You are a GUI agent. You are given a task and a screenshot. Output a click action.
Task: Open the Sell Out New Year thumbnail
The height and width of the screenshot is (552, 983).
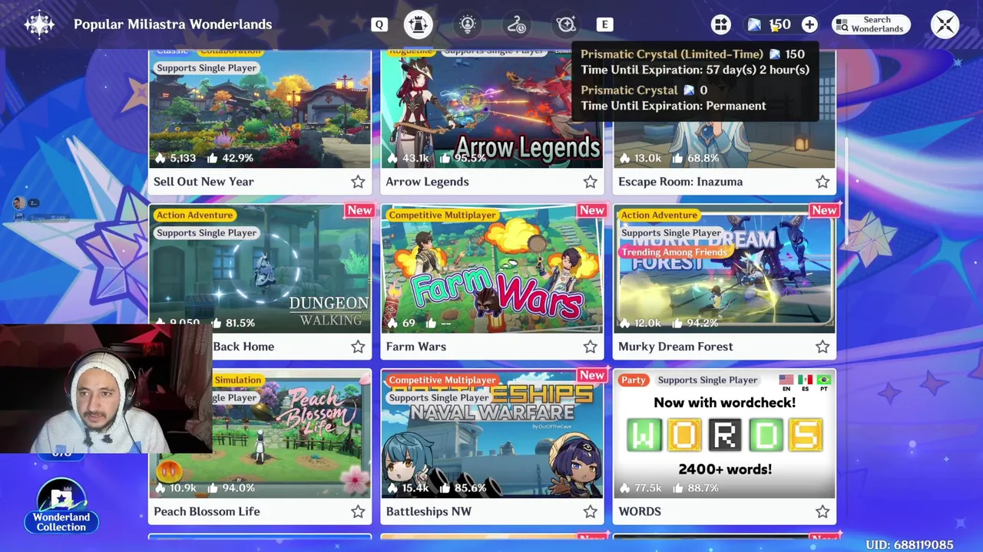point(260,109)
